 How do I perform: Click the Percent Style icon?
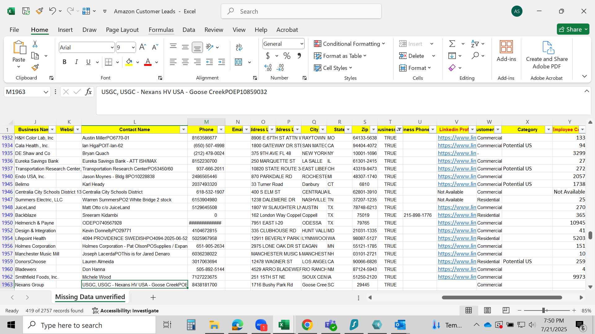pos(287,56)
